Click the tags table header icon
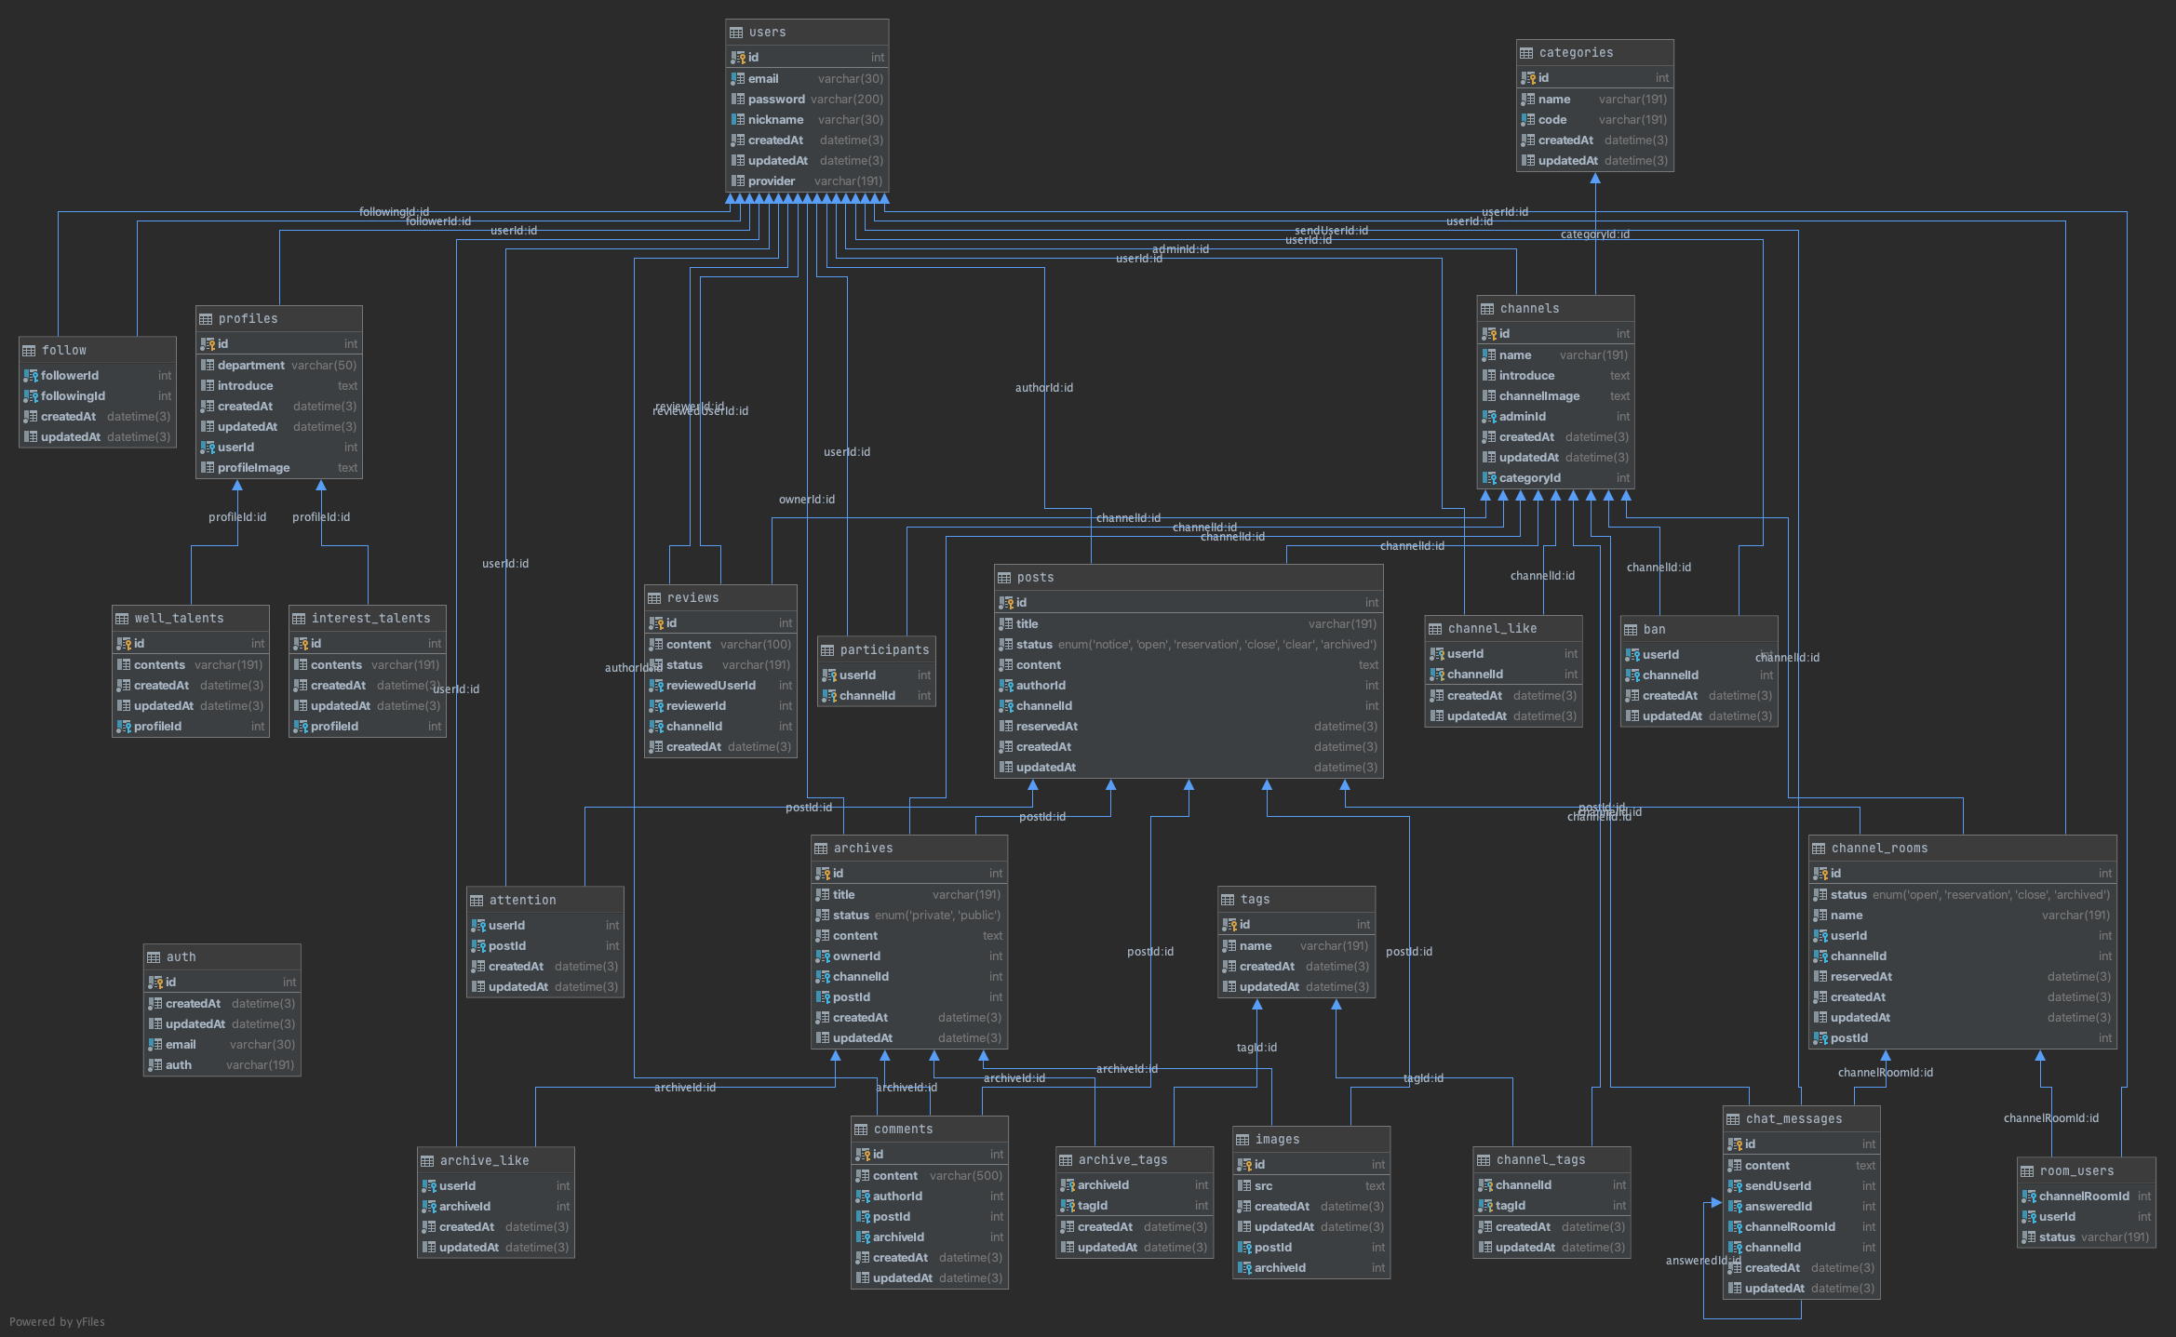This screenshot has width=2176, height=1337. coord(1228,900)
